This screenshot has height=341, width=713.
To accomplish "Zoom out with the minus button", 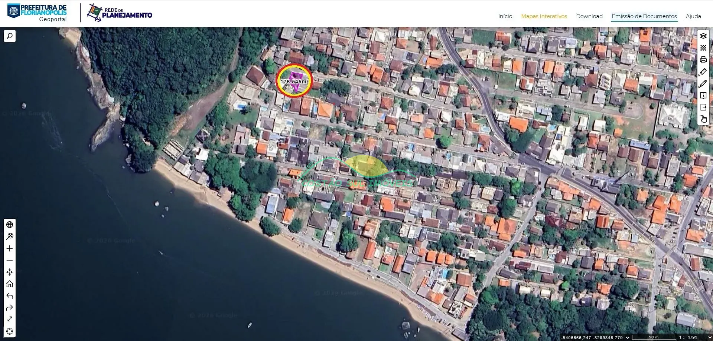I will [10, 260].
